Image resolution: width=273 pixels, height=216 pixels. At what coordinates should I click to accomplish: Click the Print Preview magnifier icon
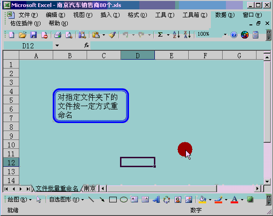[x=69, y=35]
